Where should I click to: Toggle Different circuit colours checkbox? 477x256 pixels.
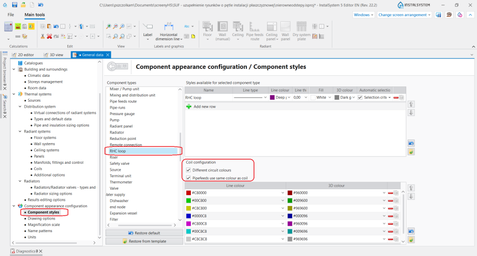pyautogui.click(x=188, y=170)
